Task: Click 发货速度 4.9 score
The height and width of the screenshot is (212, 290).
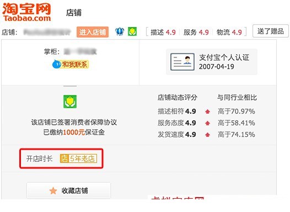Action: point(177,134)
